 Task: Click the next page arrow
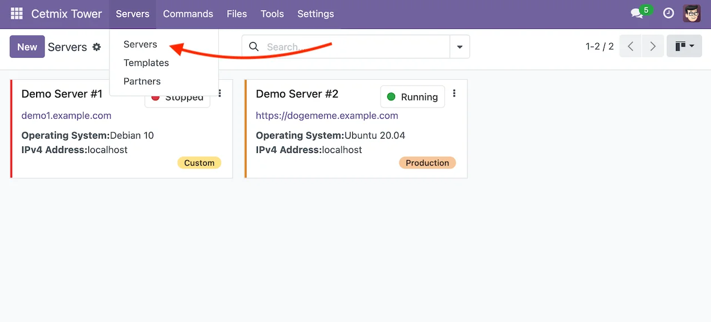(x=653, y=47)
